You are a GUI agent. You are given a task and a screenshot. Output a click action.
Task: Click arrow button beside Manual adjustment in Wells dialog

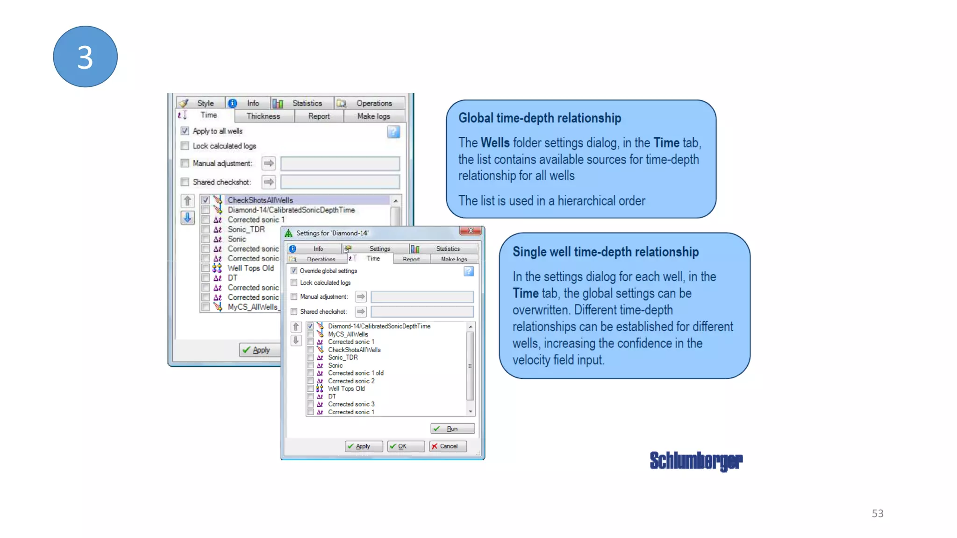269,163
